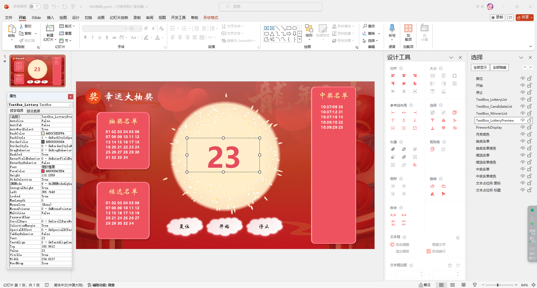
Task: Open the font size dropdown
Action: pos(140,28)
